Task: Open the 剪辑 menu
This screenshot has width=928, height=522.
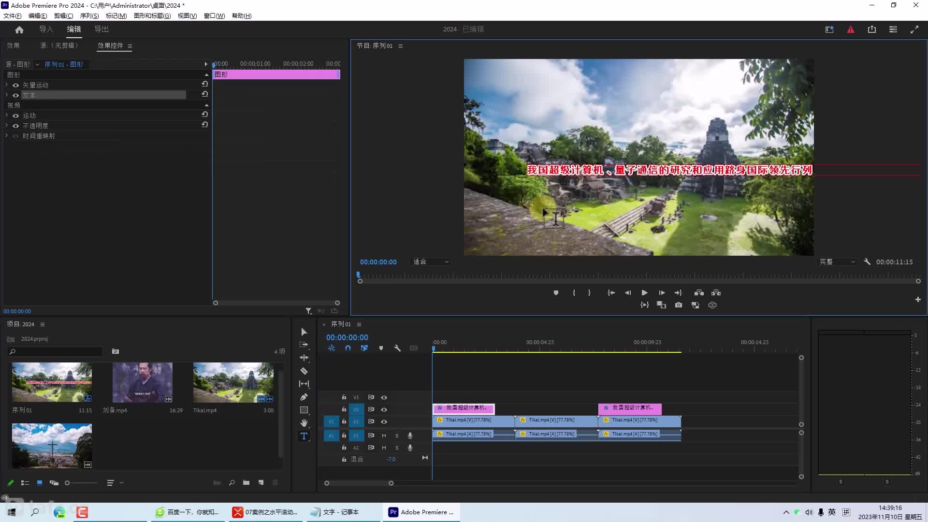Action: [x=63, y=16]
